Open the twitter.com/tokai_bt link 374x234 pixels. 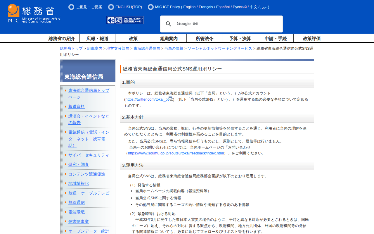(147, 99)
